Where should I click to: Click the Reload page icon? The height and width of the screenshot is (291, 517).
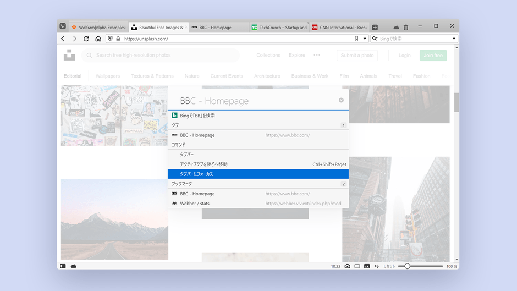coord(86,39)
